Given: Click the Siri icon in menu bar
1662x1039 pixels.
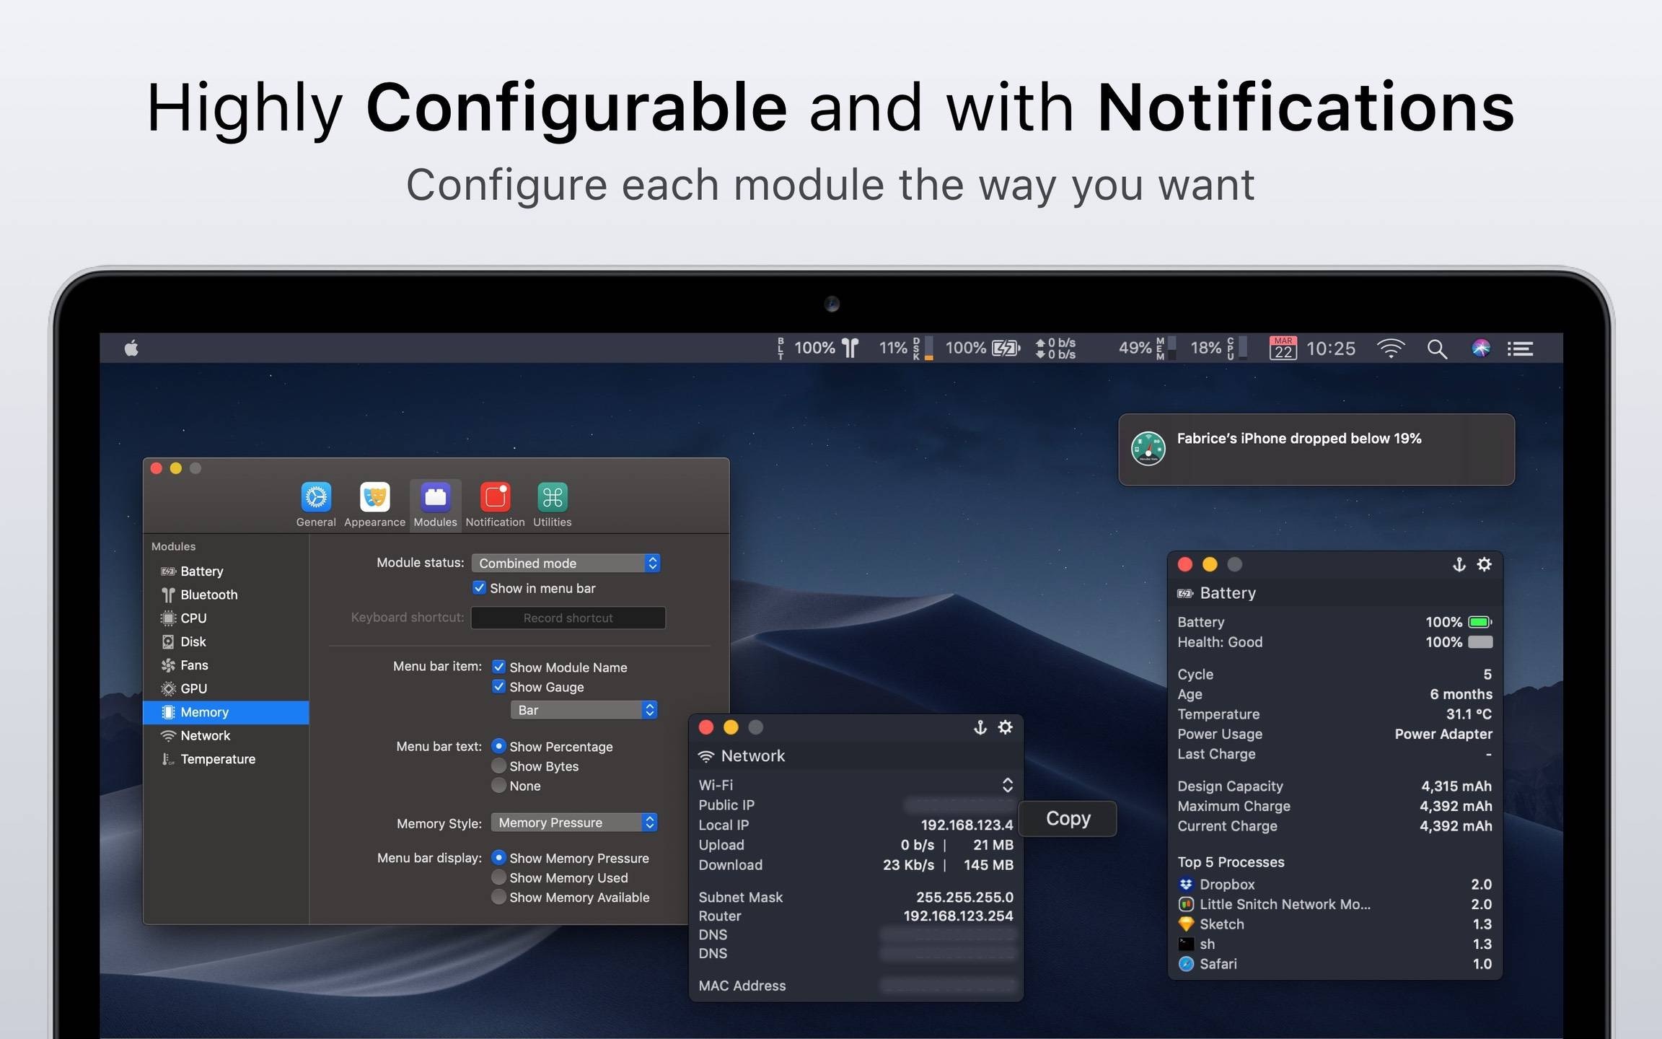Looking at the screenshot, I should pos(1480,349).
